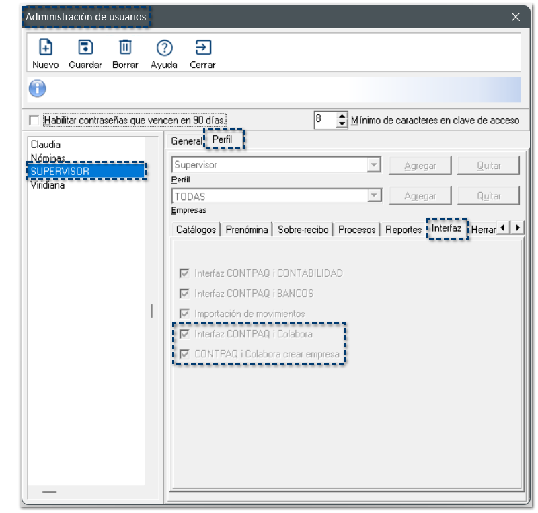
Task: Click the blue information icon
Action: point(37,89)
